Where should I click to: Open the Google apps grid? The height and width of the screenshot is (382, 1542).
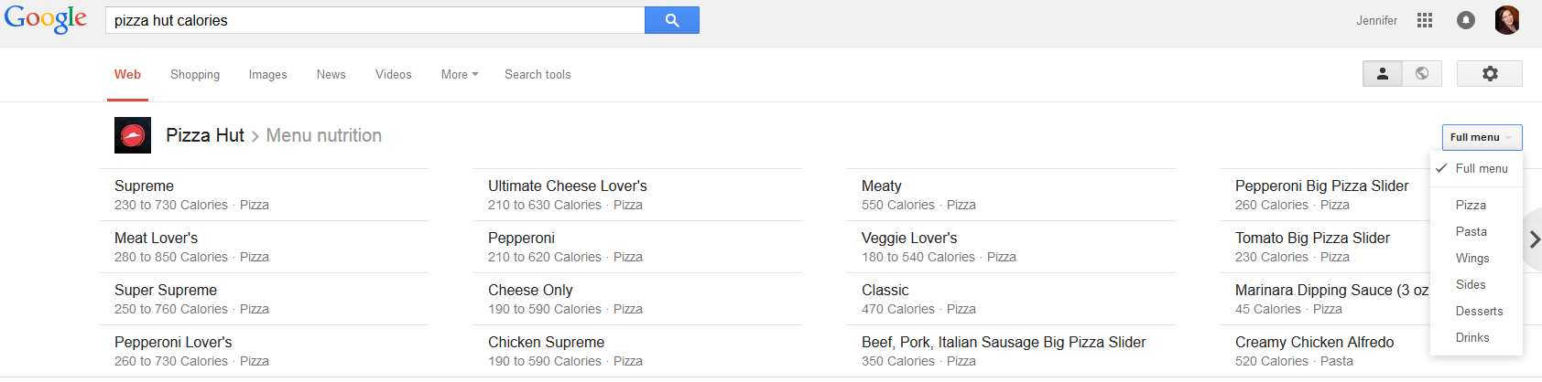(x=1424, y=20)
